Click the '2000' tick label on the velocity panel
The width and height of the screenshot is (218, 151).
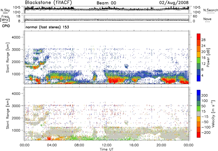[x=16, y=118]
